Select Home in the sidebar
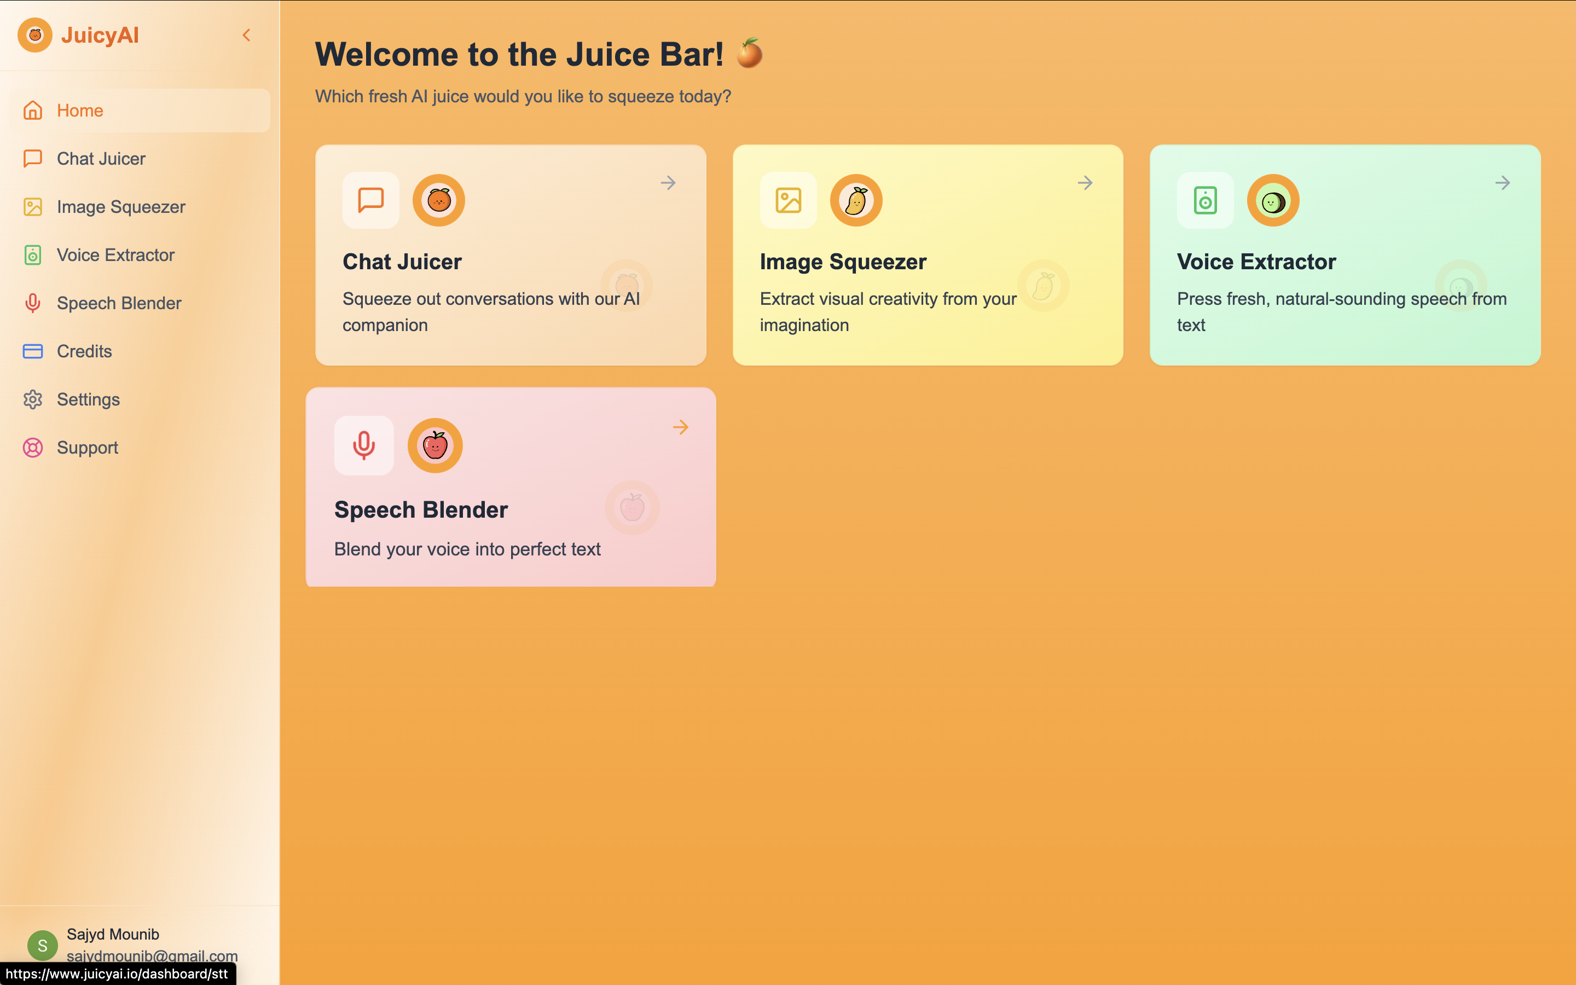 pos(79,110)
